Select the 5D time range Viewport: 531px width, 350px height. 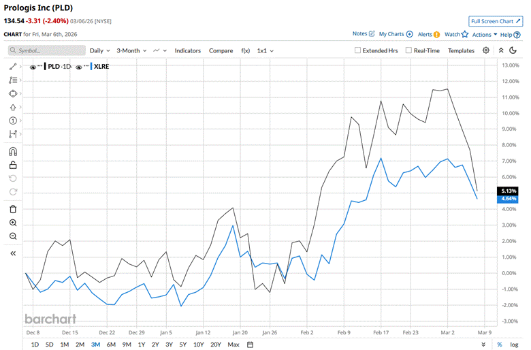point(50,345)
